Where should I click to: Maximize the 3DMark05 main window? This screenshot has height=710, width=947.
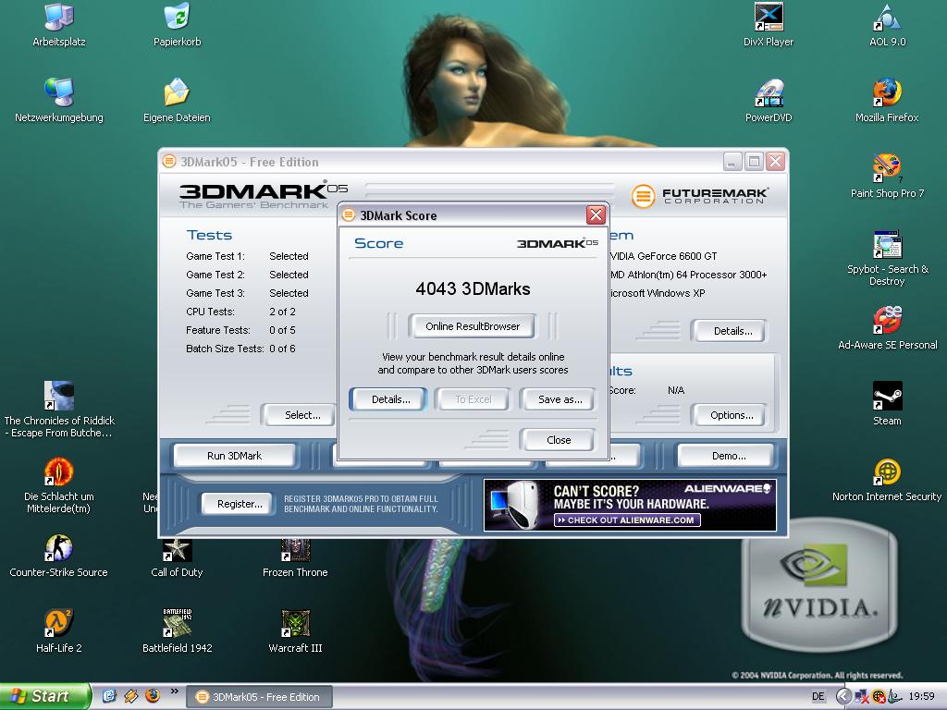point(754,162)
